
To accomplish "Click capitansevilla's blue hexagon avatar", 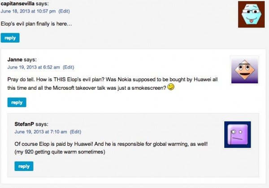I will point(251,14).
